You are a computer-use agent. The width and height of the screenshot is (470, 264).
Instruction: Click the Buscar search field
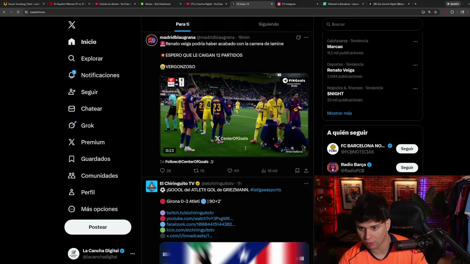372,24
